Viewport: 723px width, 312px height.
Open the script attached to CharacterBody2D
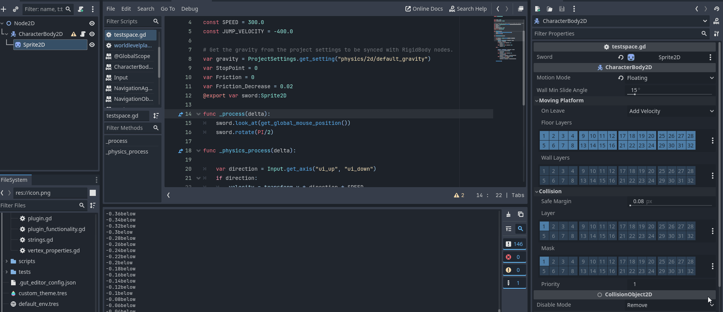click(x=83, y=34)
